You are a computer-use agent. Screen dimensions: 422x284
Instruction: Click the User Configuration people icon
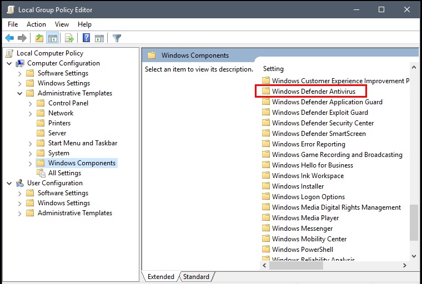point(20,183)
